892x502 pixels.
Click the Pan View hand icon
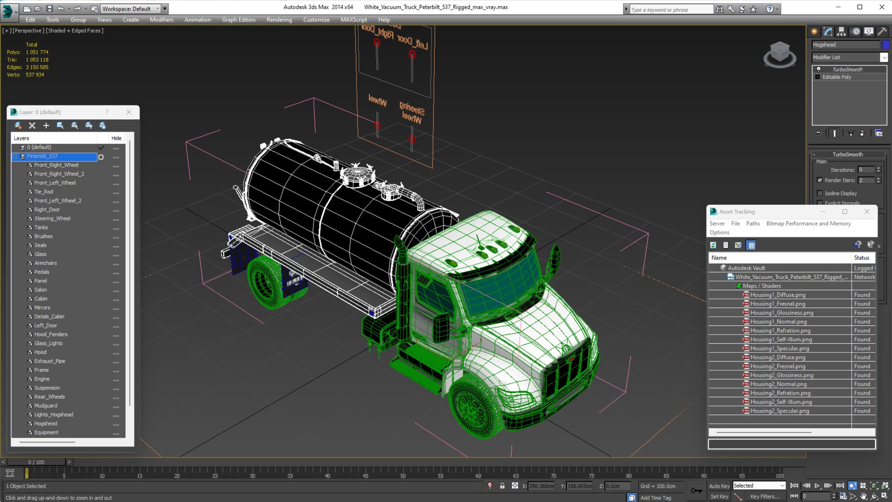click(863, 496)
